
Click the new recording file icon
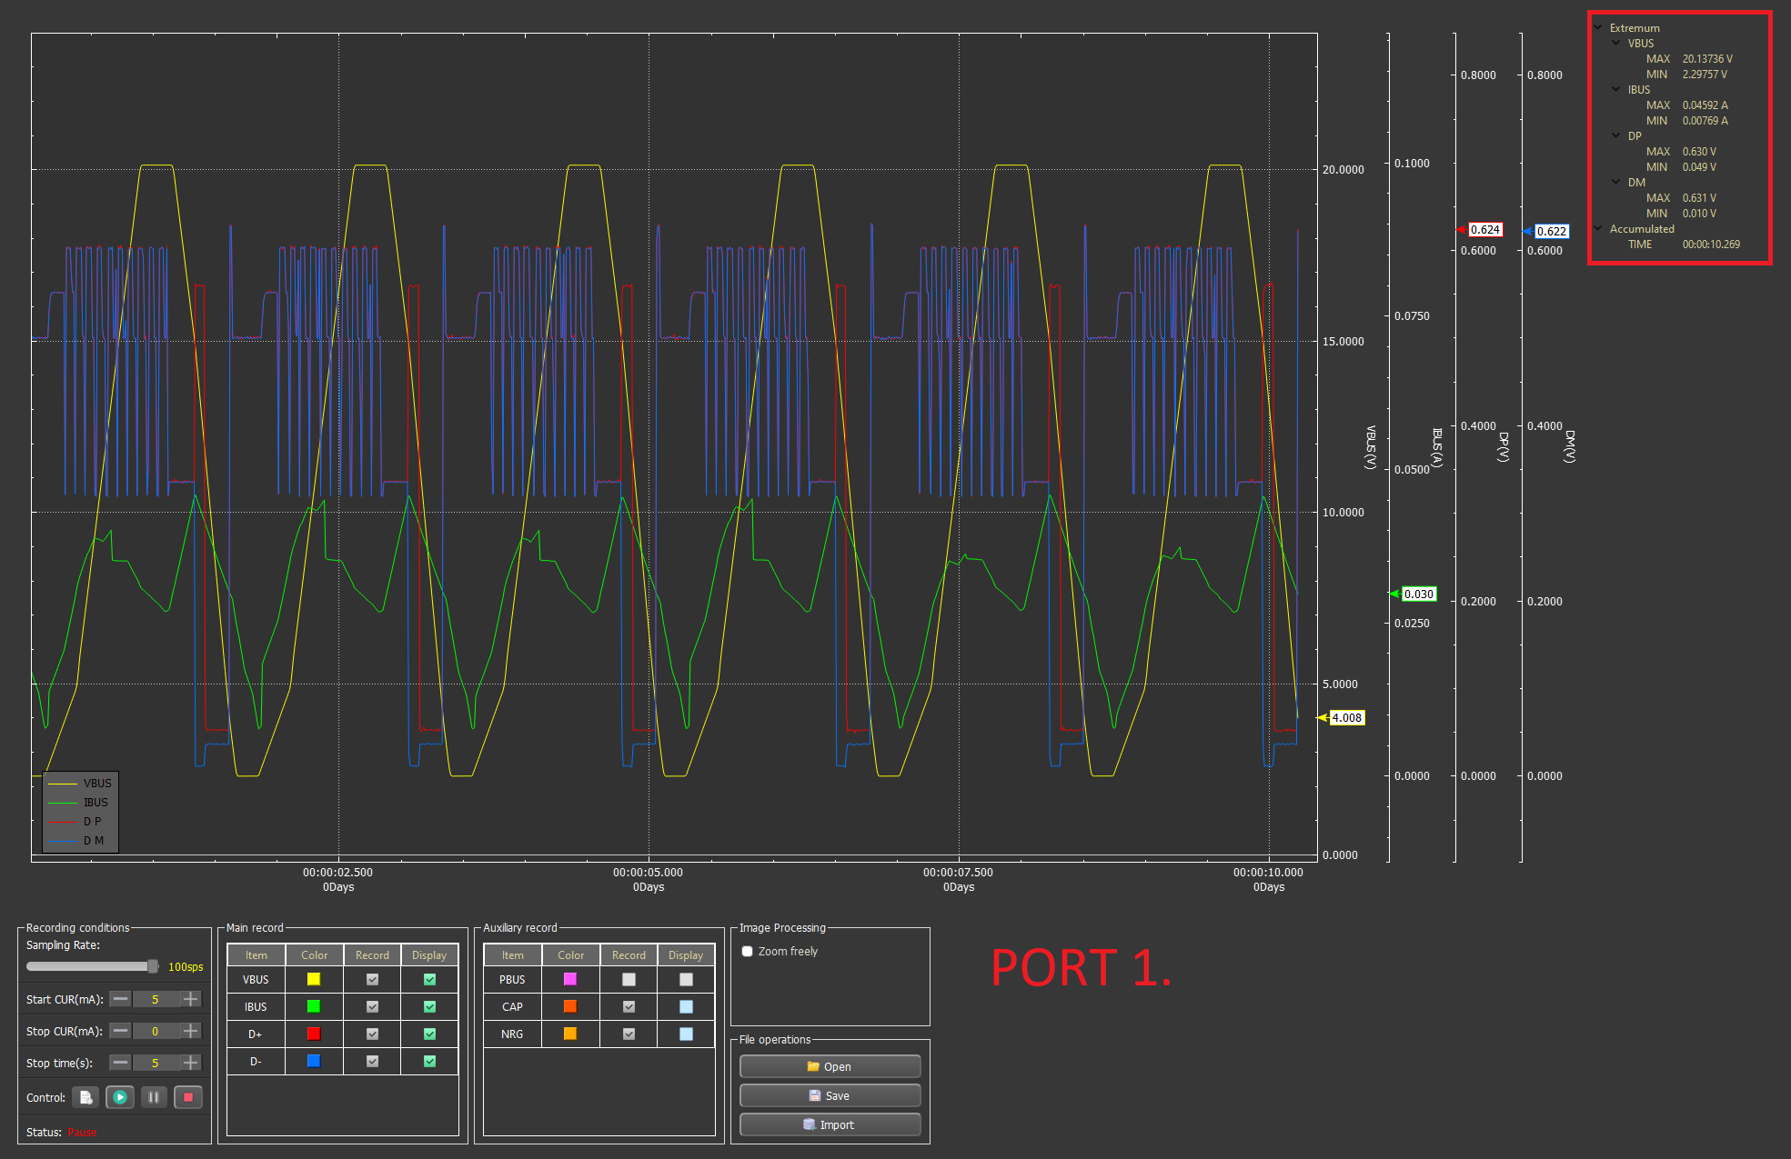click(86, 1097)
